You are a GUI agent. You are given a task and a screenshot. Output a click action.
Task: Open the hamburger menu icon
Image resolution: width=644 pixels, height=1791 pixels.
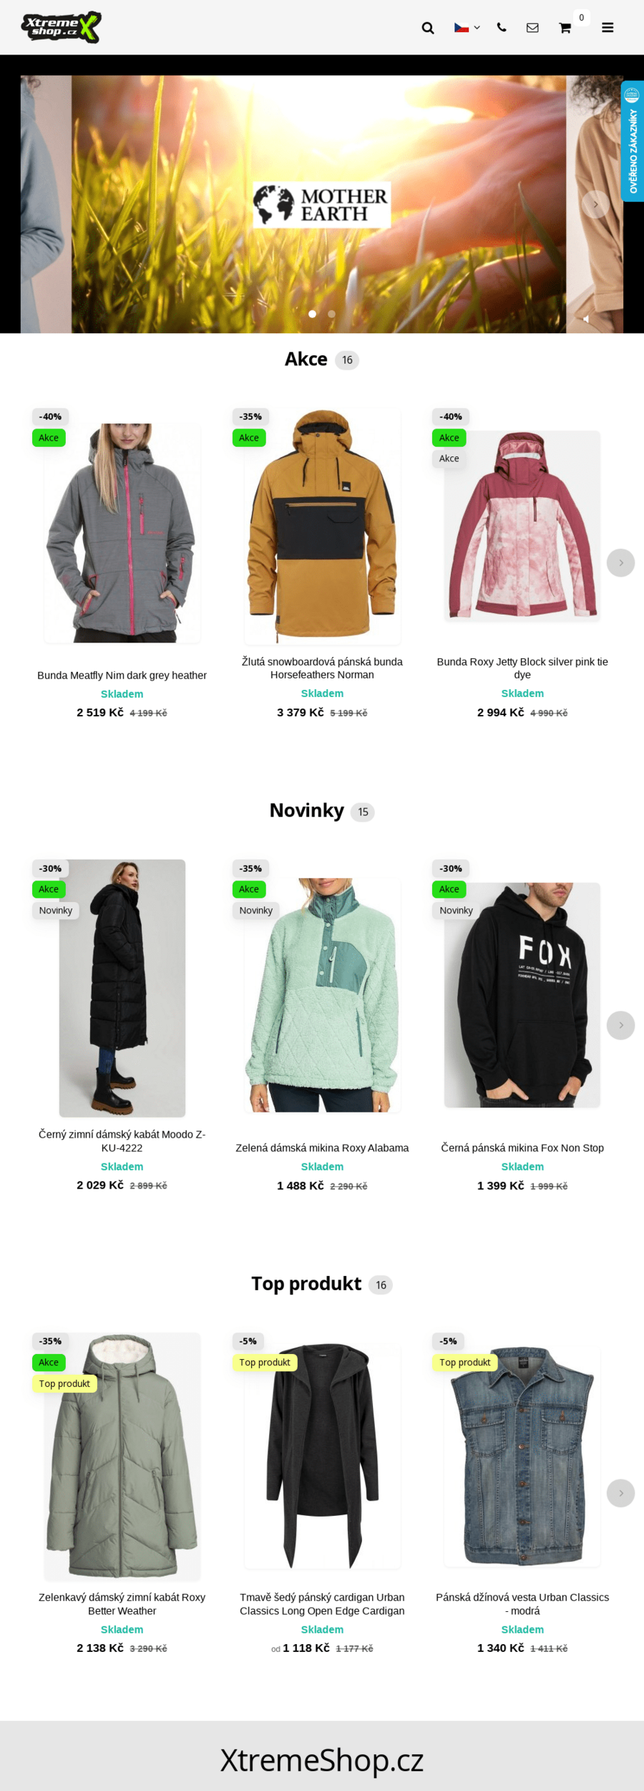pyautogui.click(x=608, y=28)
